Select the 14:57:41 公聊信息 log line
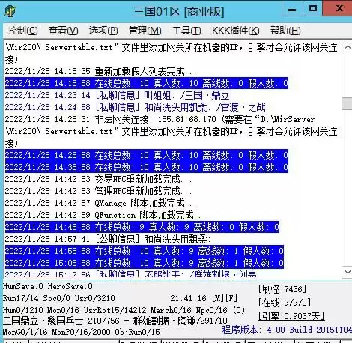This screenshot has height=343, width=352. (108, 239)
